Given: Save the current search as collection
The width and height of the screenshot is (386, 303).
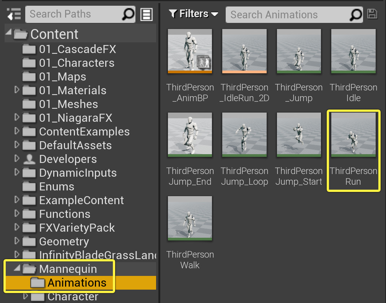Looking at the screenshot, I should [x=372, y=14].
